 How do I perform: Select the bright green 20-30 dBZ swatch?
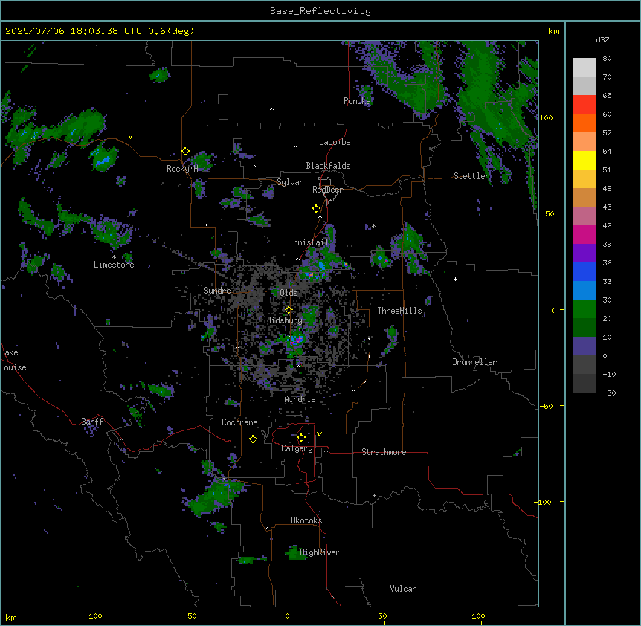click(584, 309)
